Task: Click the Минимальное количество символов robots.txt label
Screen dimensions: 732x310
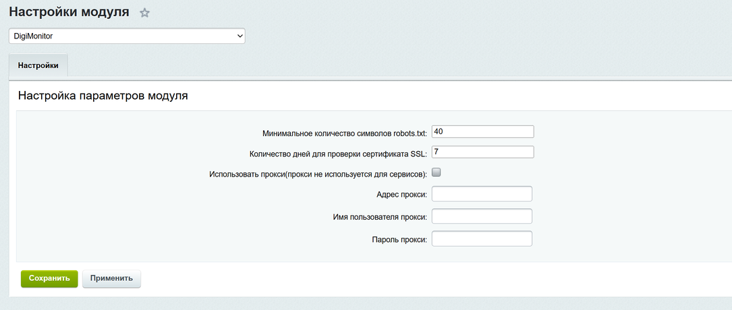Action: (344, 133)
